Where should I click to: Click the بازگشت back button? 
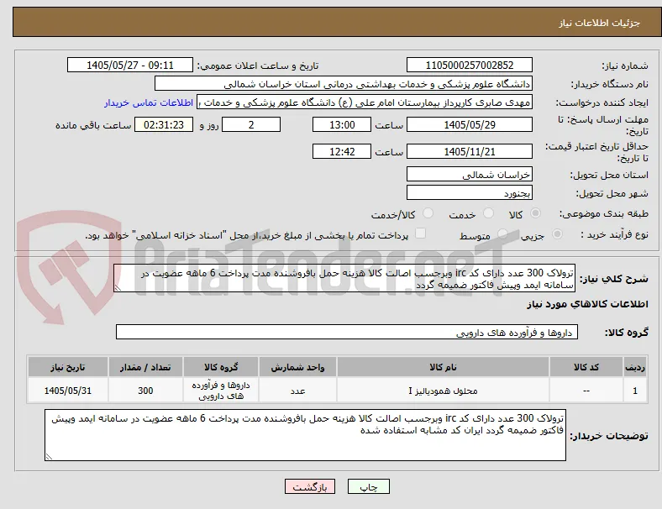pyautogui.click(x=310, y=486)
